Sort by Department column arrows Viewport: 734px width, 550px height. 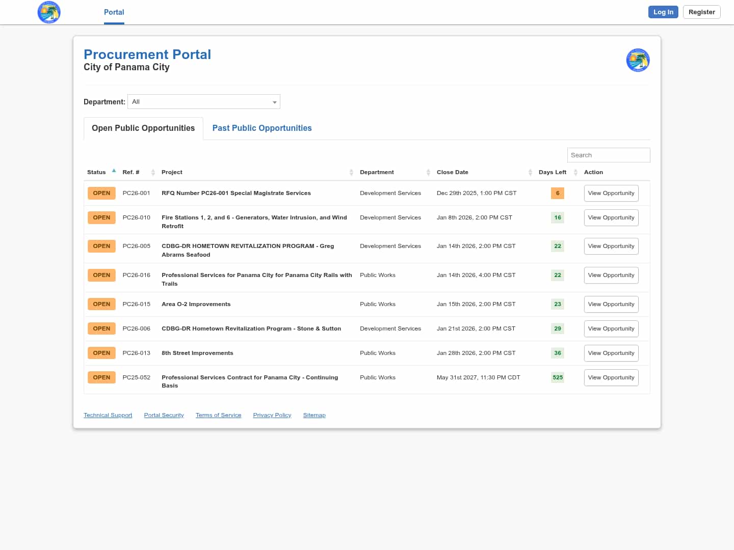tap(428, 173)
